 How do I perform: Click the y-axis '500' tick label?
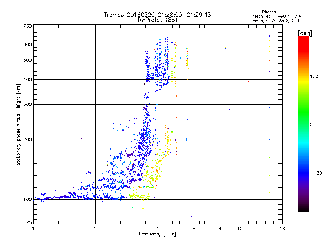[x=27, y=60]
